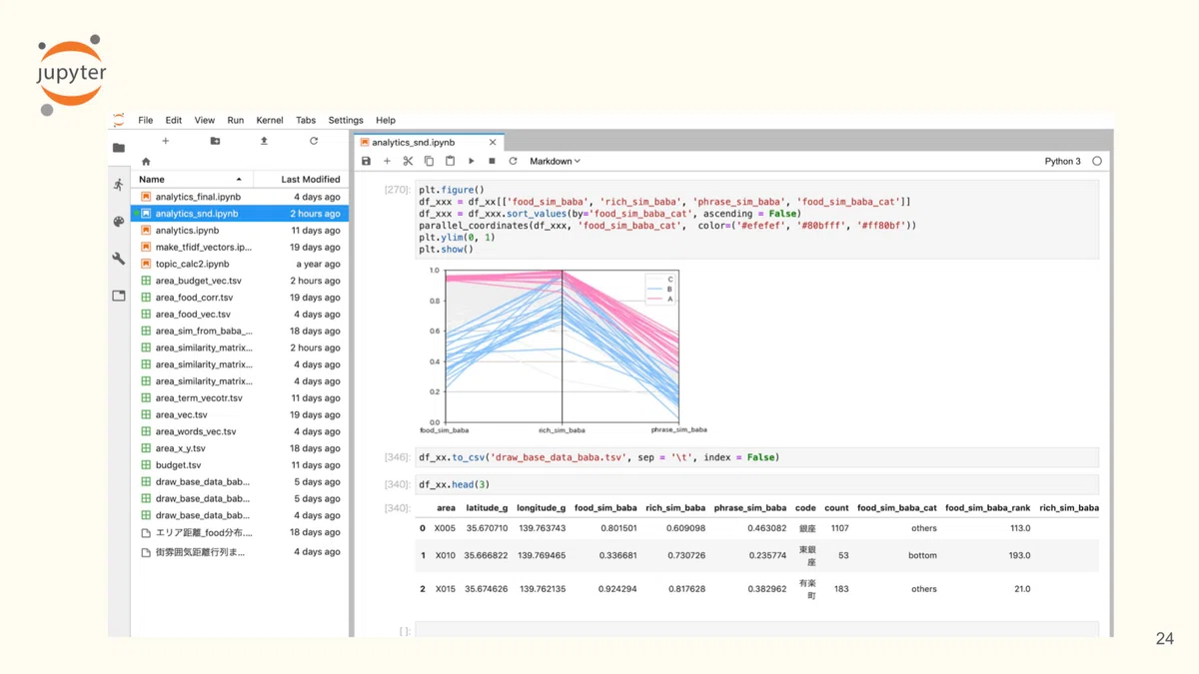Select area_food_vec.tsv file
The width and height of the screenshot is (1199, 674).
240,315
